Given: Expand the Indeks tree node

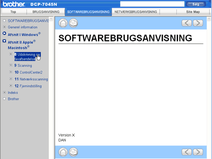Looking at the screenshot, I should [x=4, y=93].
